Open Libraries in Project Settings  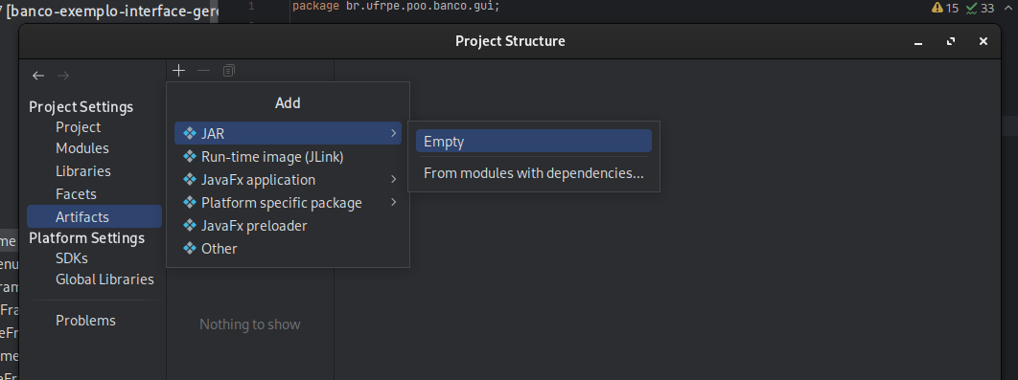[83, 171]
